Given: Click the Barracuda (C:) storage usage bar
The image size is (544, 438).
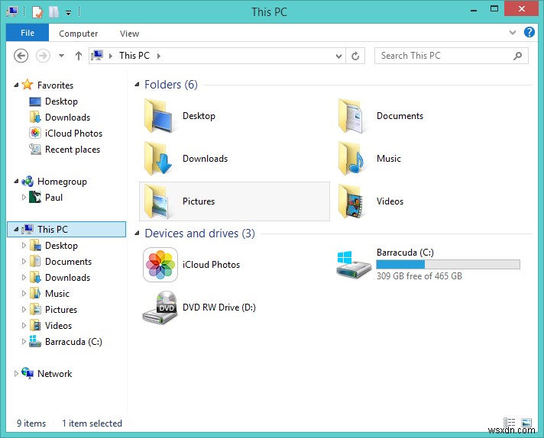Looking at the screenshot, I should (x=448, y=265).
